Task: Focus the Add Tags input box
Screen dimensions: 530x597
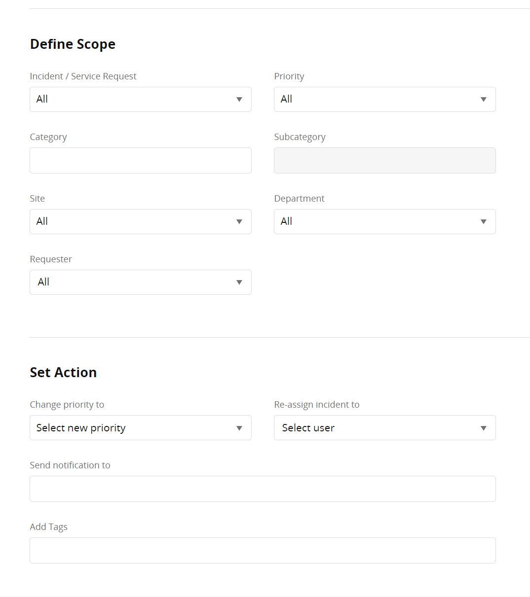Action: (263, 551)
